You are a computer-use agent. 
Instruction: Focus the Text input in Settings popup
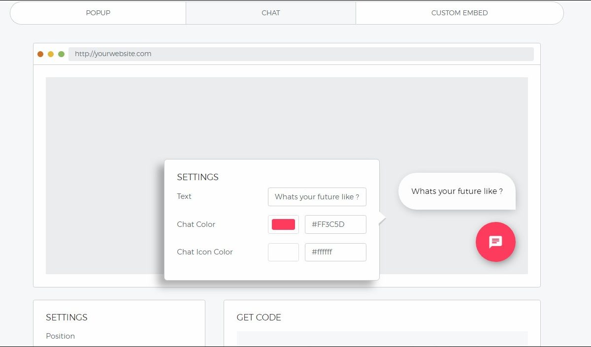[317, 197]
